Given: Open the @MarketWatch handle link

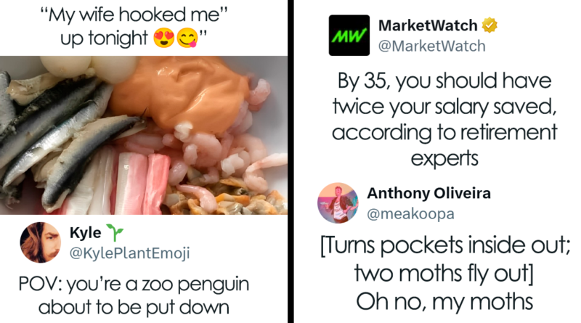Looking at the screenshot, I should tap(431, 46).
